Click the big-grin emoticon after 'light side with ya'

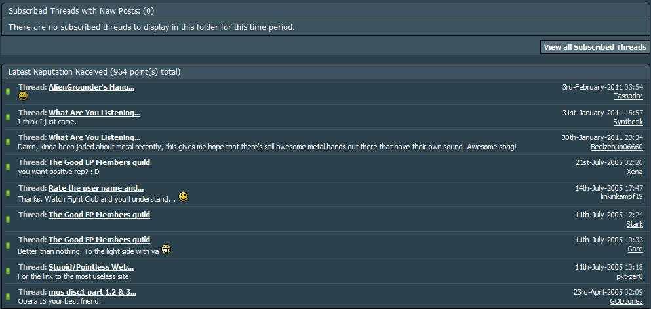167,249
